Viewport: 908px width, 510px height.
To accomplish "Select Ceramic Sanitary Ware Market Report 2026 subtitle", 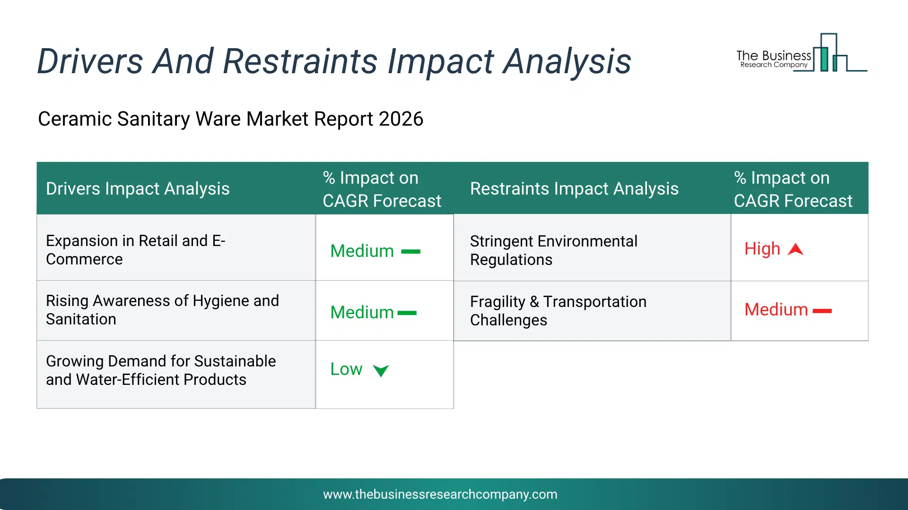I will [x=230, y=119].
